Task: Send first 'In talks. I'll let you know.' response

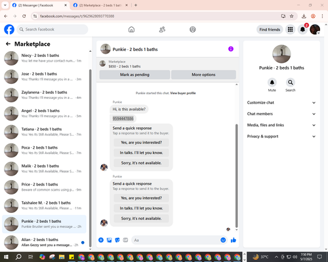Action: tap(141, 153)
